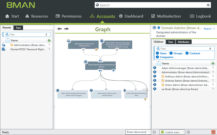Open search settings gear icon
Viewport: 217px width, 135px height.
coord(208,5)
